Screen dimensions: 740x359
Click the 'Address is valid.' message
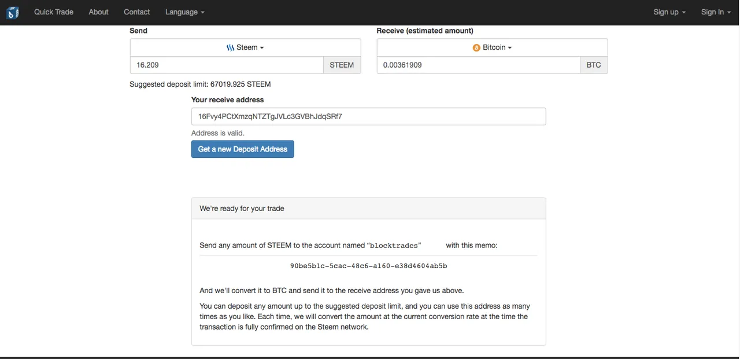point(218,133)
